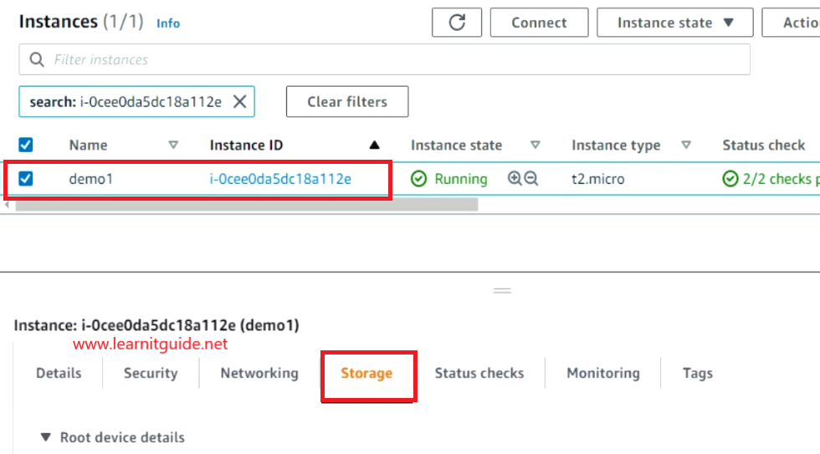Click the Instance ID column header text
820x454 pixels.
coord(246,145)
